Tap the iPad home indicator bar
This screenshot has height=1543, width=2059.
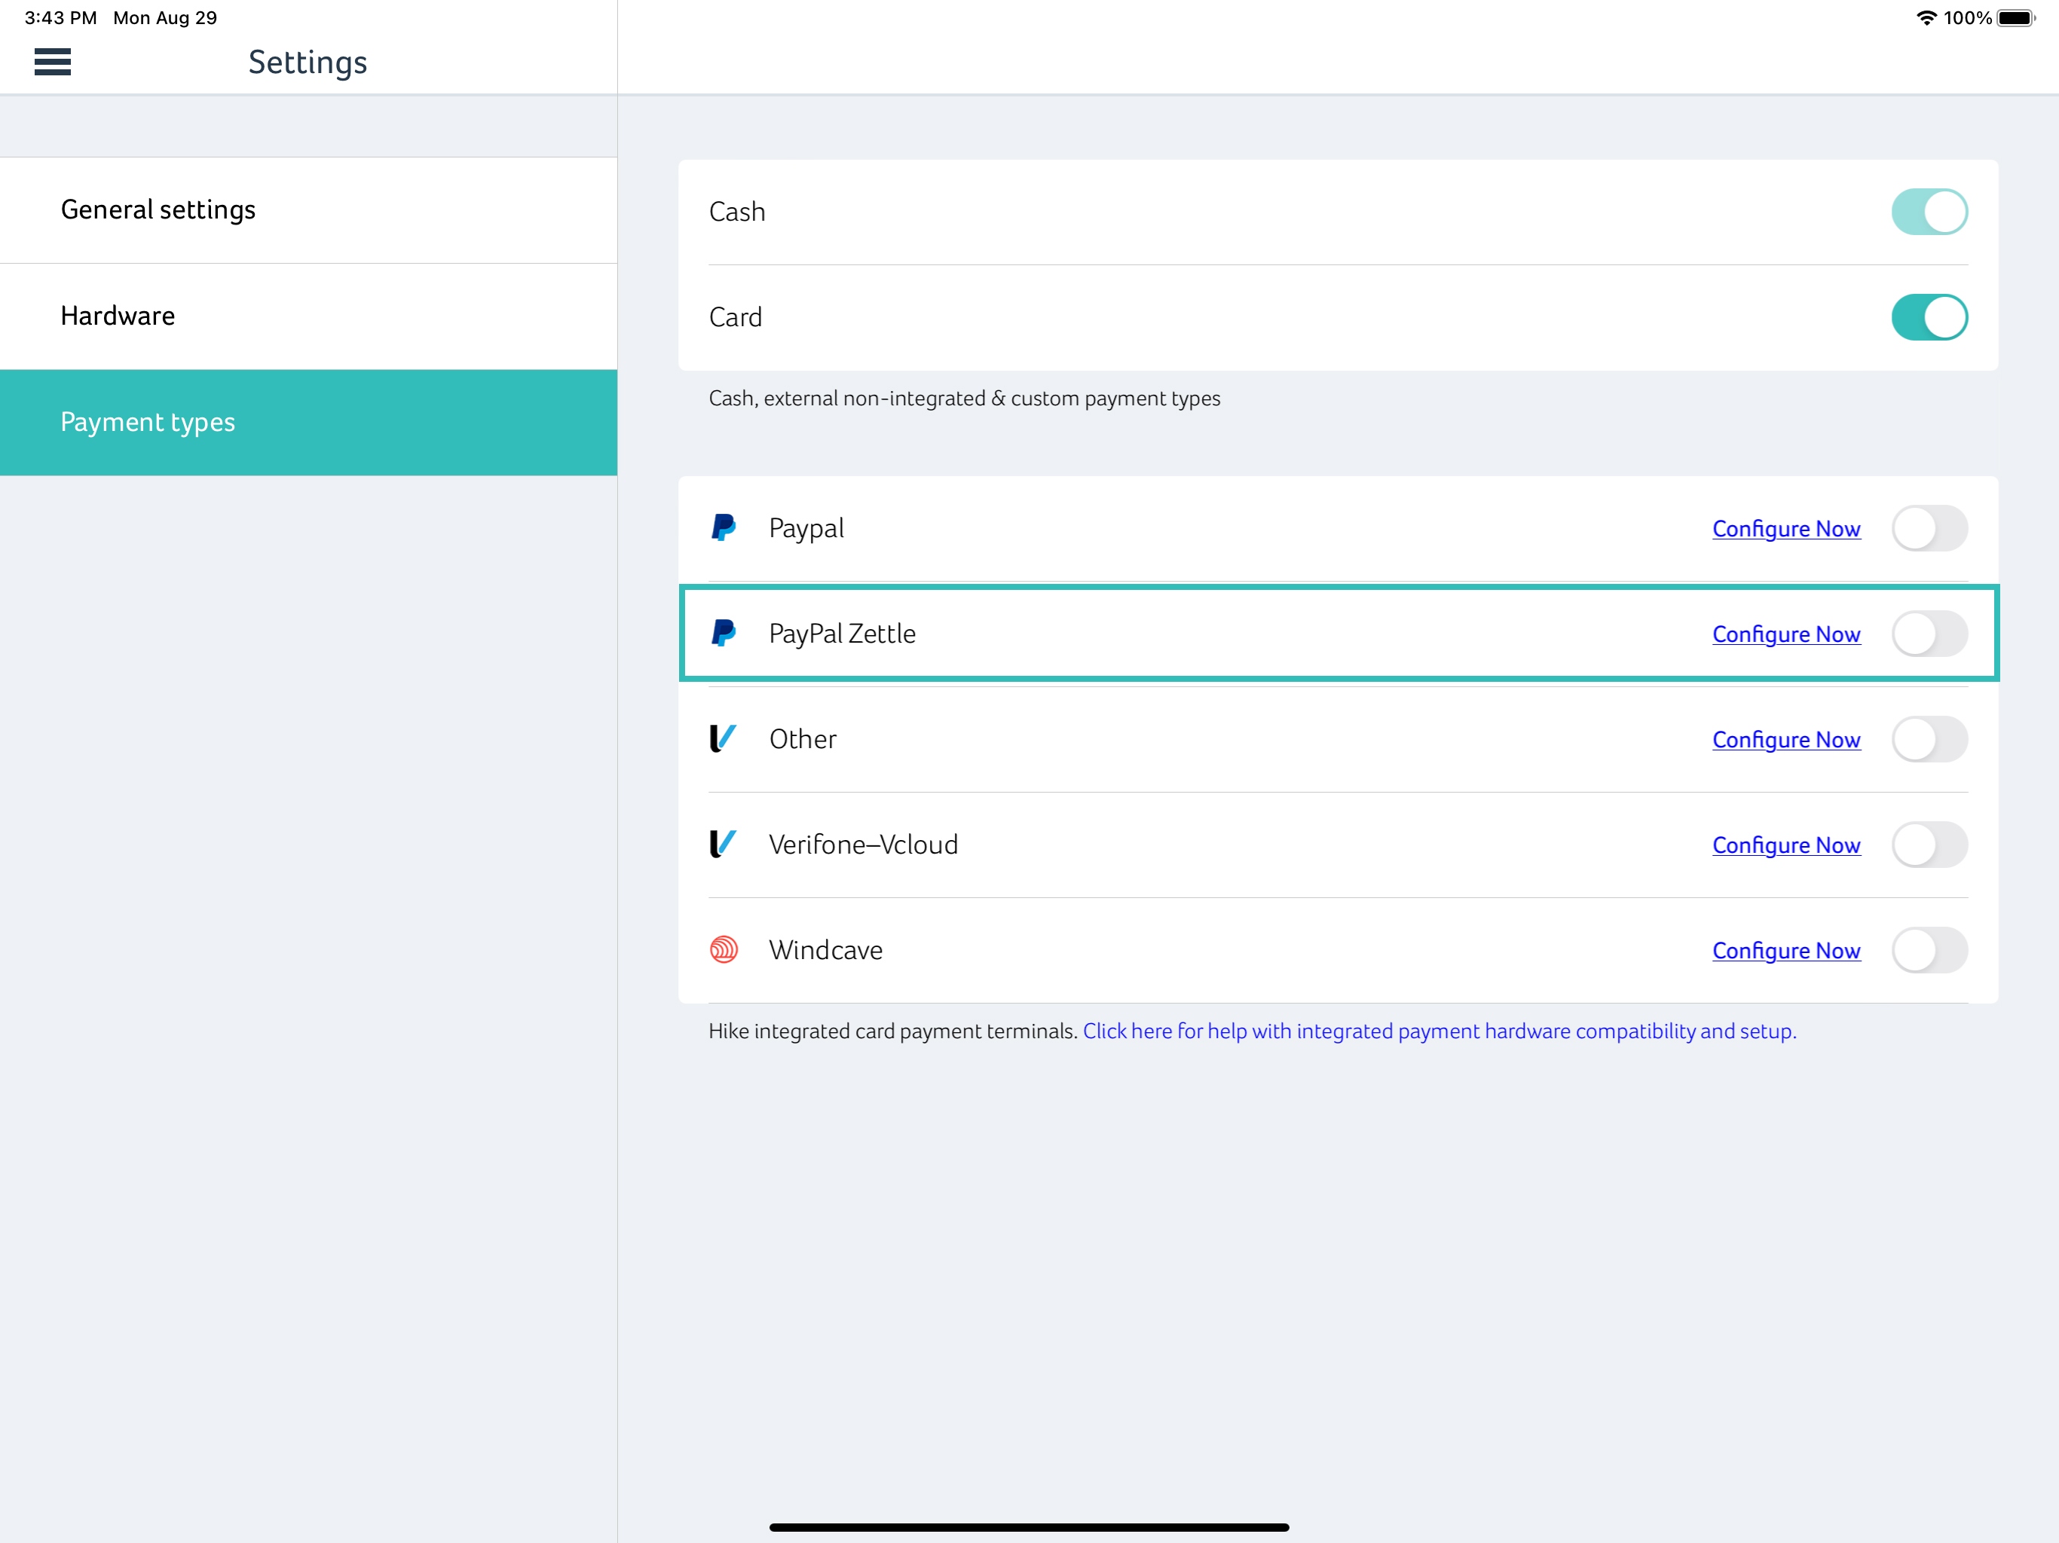coord(1029,1527)
